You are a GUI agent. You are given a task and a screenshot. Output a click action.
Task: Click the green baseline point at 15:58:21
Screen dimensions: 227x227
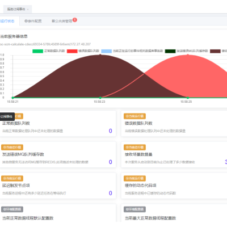pyautogui.click(x=12, y=98)
